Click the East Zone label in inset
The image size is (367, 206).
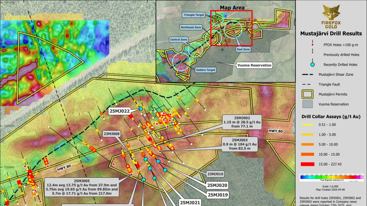pos(243,49)
